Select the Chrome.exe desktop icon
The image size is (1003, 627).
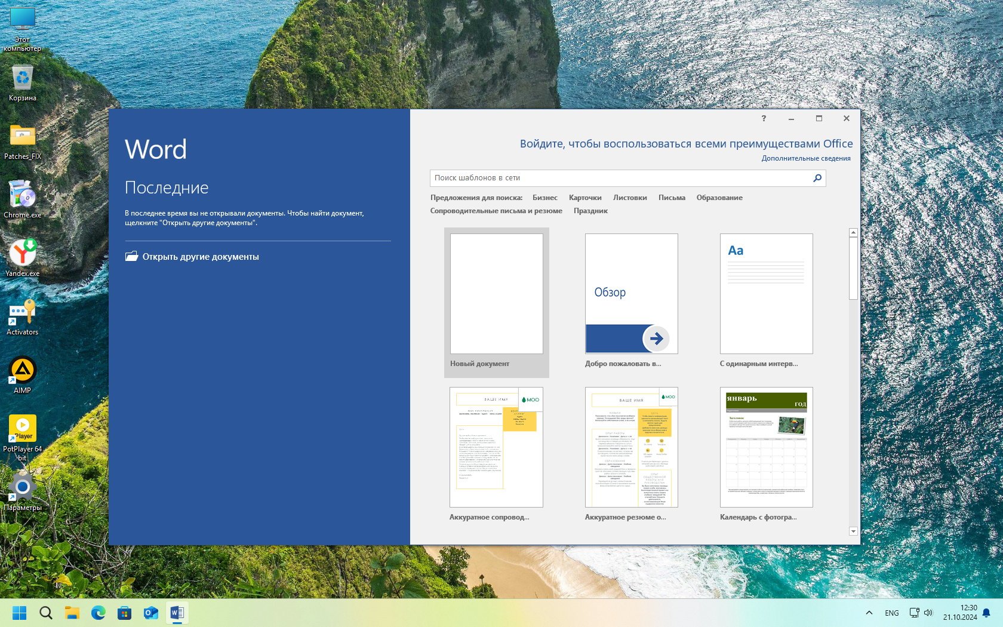click(x=22, y=200)
